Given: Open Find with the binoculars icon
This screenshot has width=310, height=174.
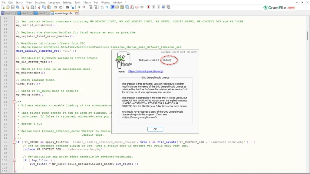Looking at the screenshot, I should pyautogui.click(x=67, y=7).
